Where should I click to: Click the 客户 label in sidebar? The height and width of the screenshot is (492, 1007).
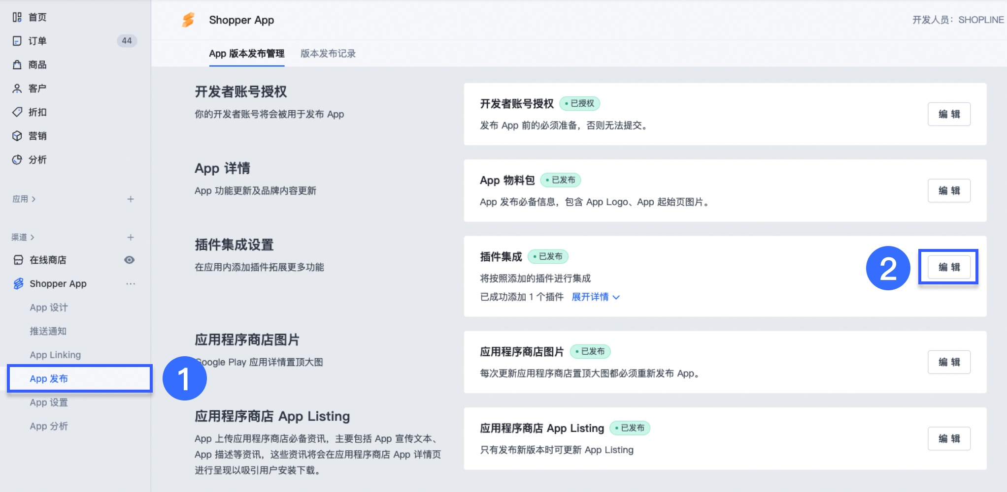tap(37, 89)
